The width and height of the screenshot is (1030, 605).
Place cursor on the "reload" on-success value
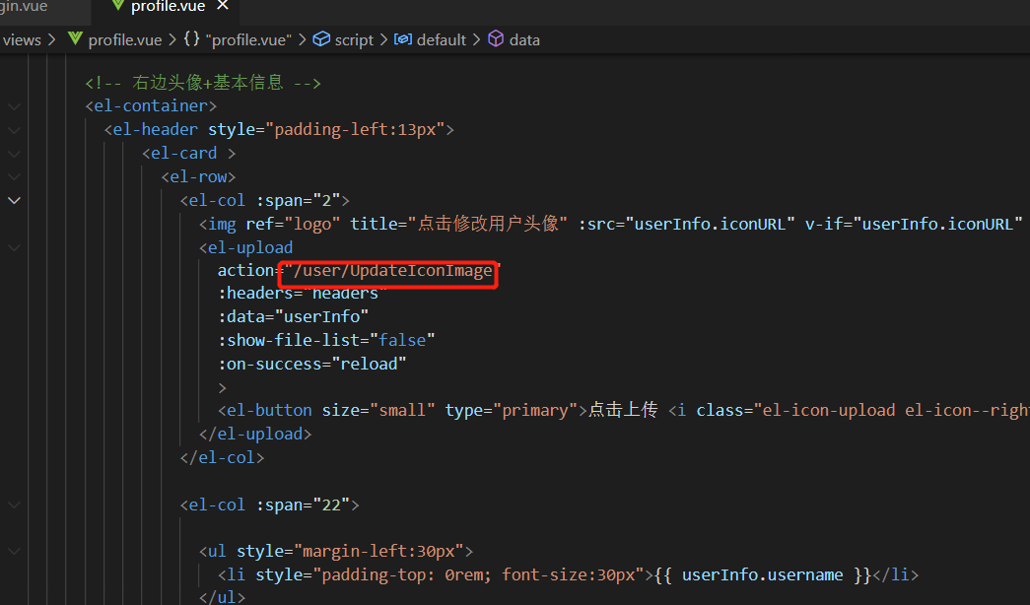coord(373,363)
